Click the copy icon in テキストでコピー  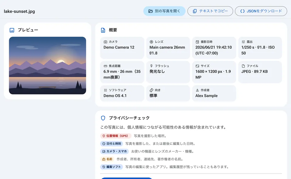(x=195, y=11)
